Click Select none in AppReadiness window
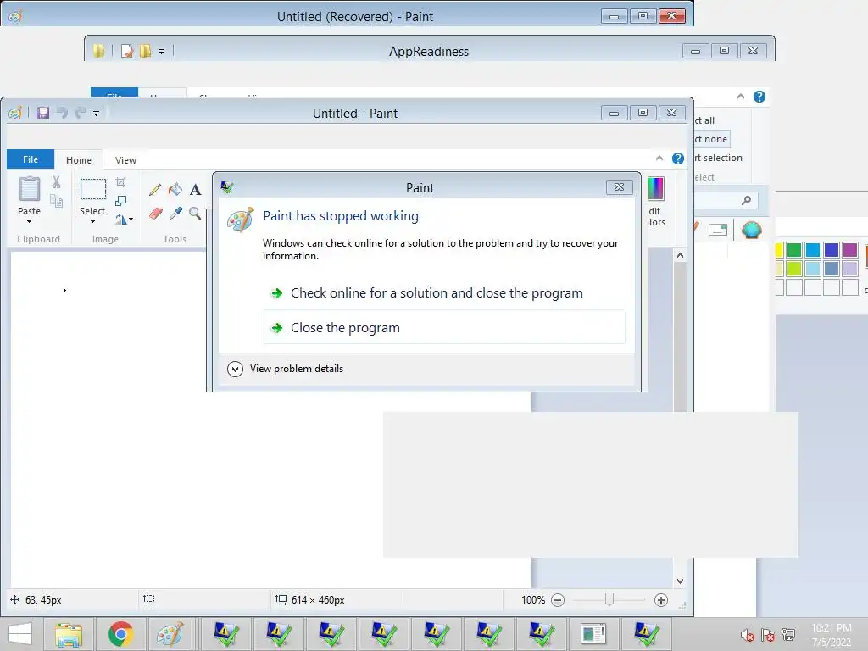Screen dimensions: 868x651 pyautogui.click(x=711, y=139)
